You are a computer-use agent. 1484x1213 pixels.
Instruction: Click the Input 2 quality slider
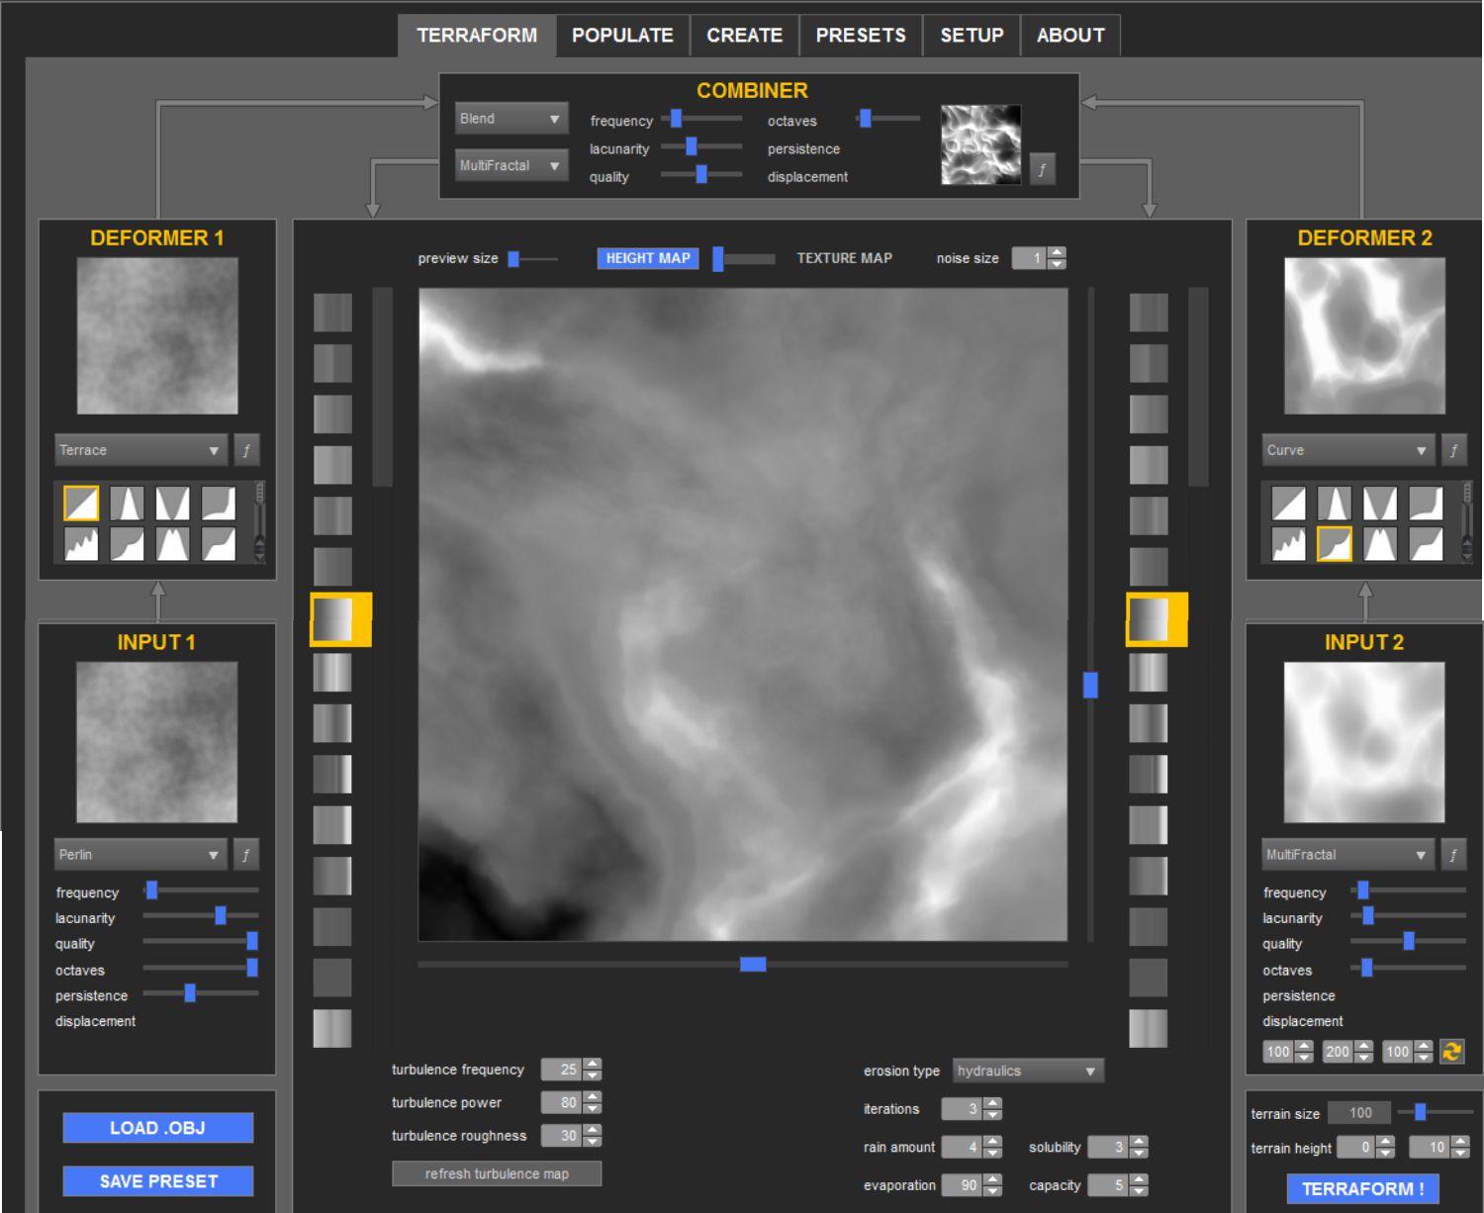pyautogui.click(x=1408, y=941)
